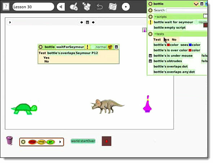Select the 'bottle empty script' entry
This screenshot has height=163, width=213.
coord(170,27)
